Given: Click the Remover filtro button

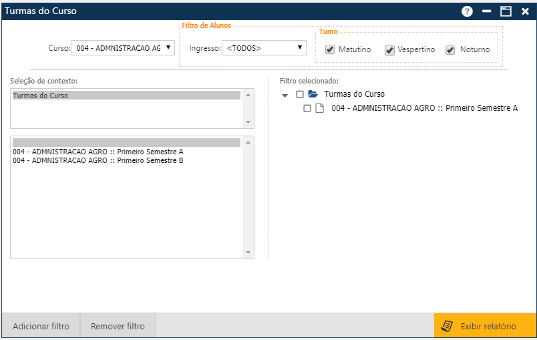Looking at the screenshot, I should [118, 327].
